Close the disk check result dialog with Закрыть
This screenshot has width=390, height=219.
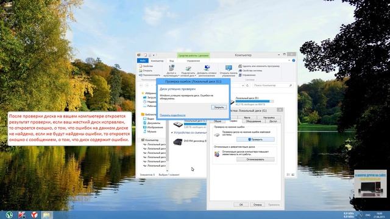point(219,107)
